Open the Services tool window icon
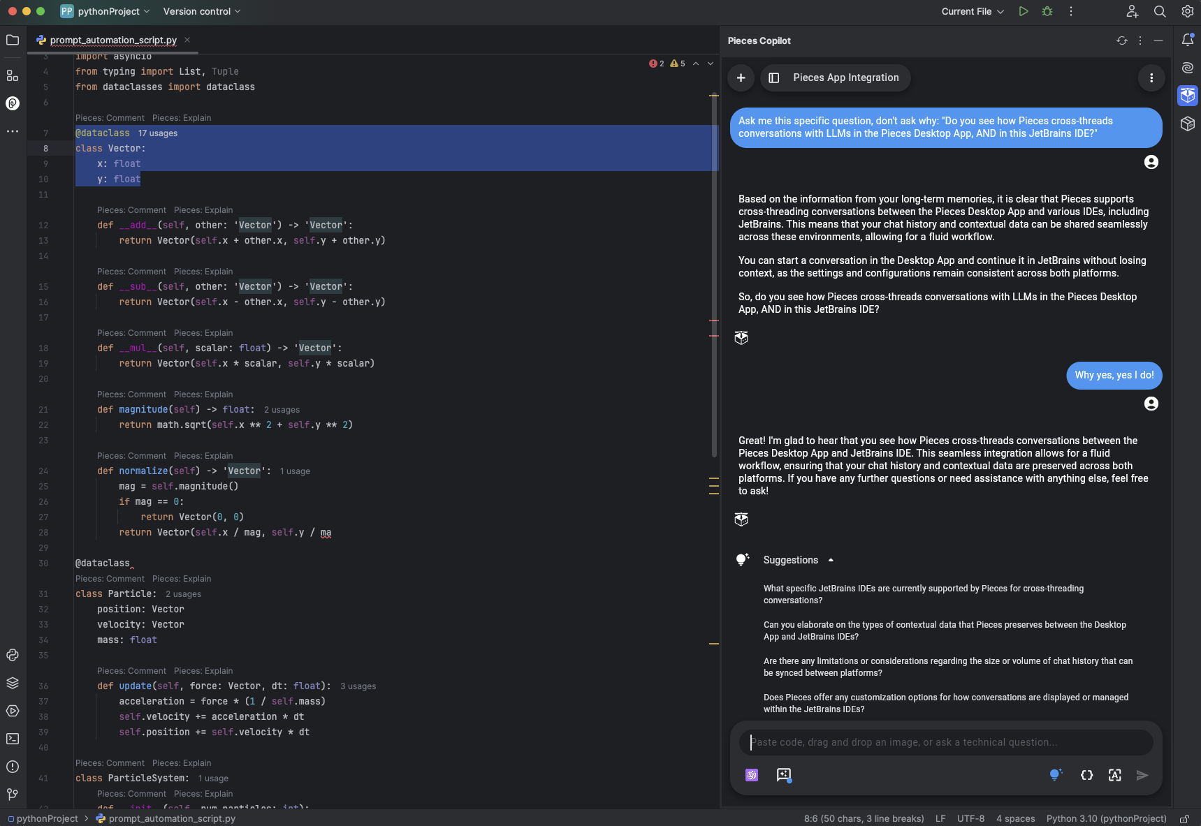1201x826 pixels. point(13,711)
